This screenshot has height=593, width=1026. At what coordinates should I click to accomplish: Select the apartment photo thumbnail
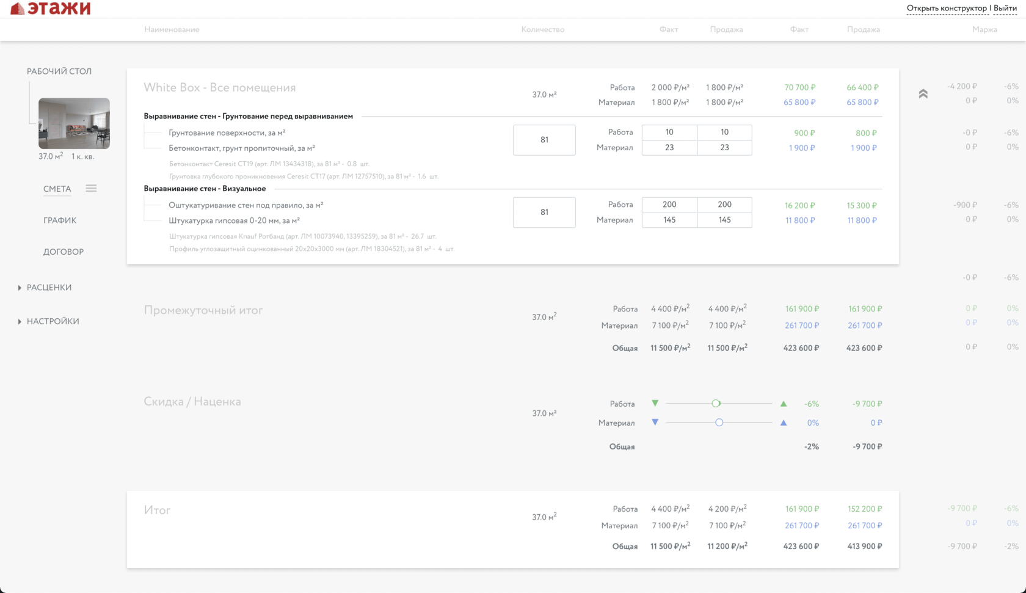tap(74, 123)
